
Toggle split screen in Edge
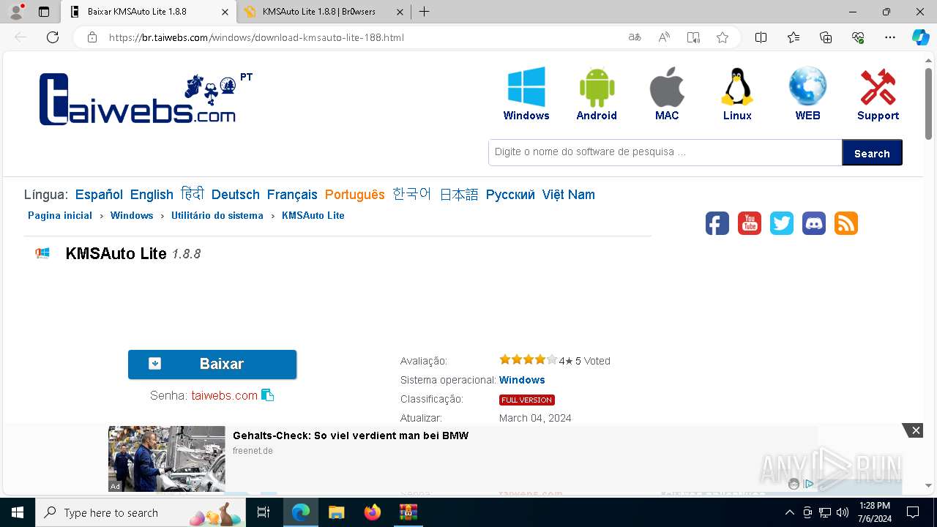[761, 37]
